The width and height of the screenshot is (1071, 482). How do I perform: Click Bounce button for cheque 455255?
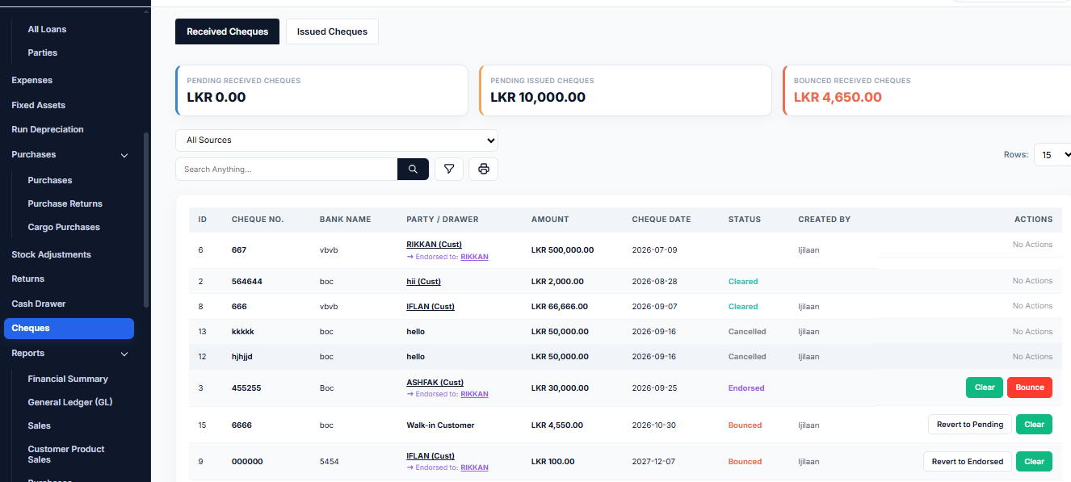(1030, 388)
